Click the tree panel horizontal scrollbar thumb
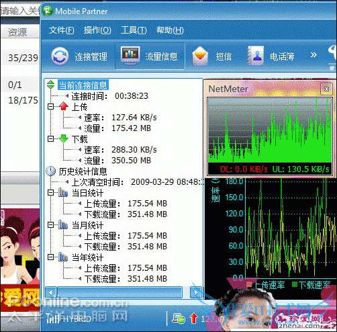 point(119,292)
